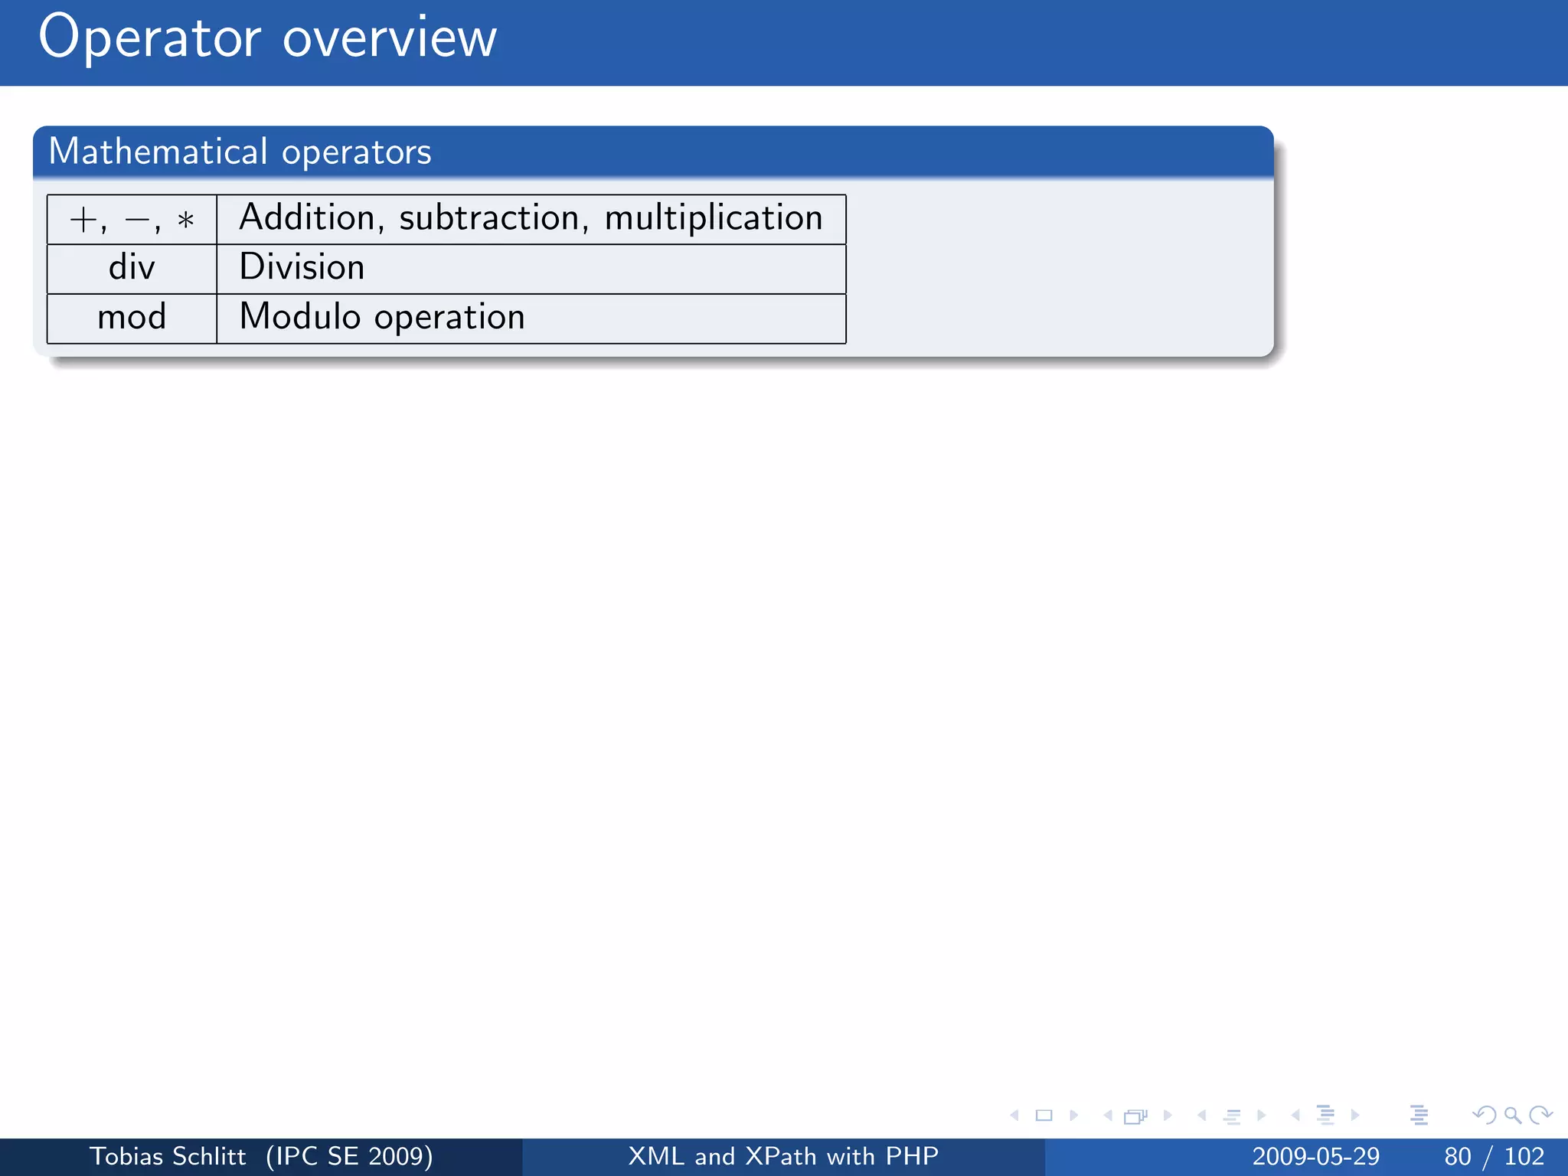Go to next frame using right arrow
This screenshot has height=1176, width=1568.
click(1167, 1116)
